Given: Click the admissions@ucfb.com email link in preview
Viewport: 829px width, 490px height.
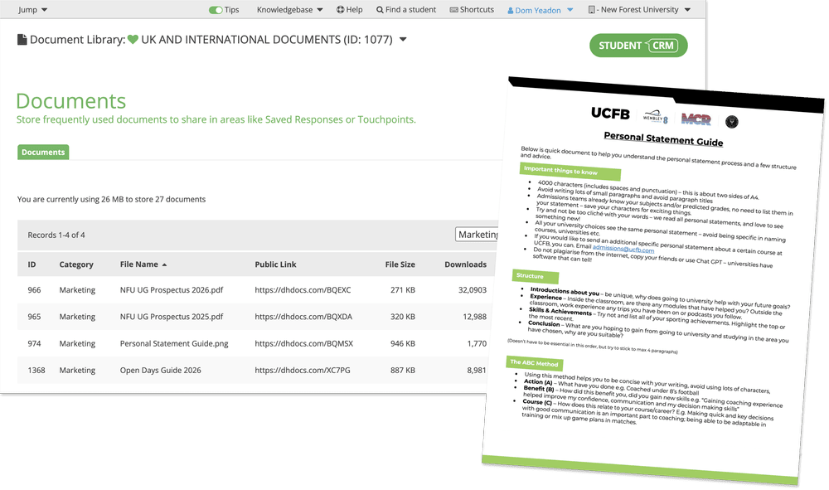Looking at the screenshot, I should pyautogui.click(x=623, y=249).
